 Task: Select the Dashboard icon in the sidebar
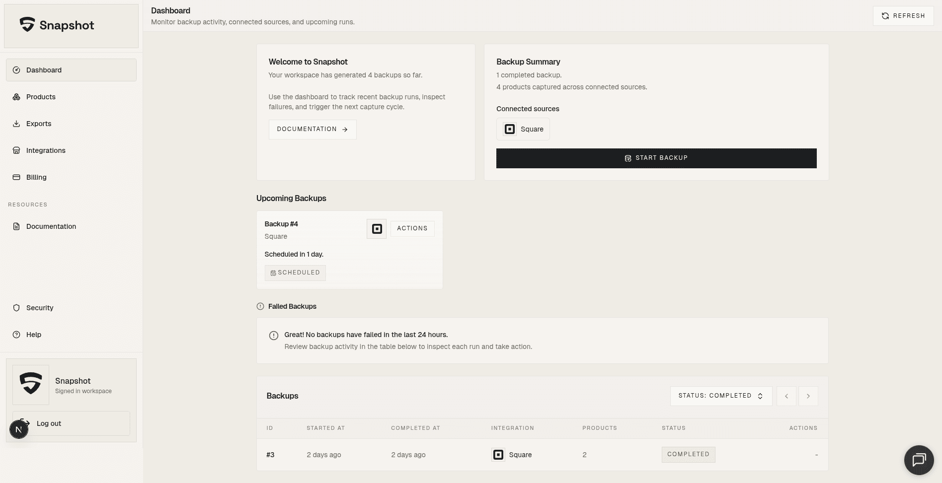pyautogui.click(x=16, y=70)
